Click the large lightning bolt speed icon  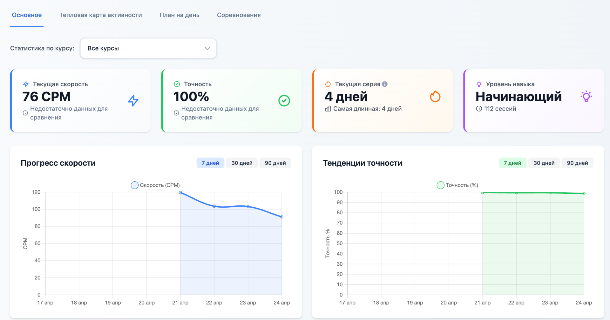133,101
